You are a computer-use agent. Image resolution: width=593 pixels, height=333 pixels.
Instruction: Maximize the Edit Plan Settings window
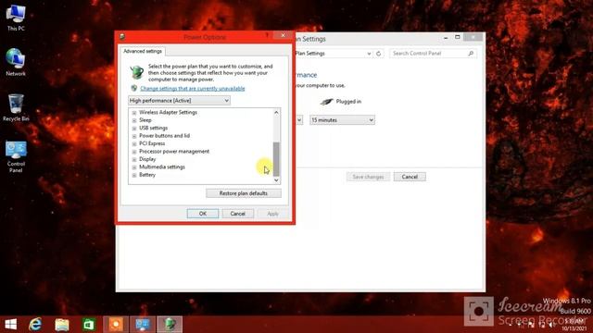[x=457, y=37]
